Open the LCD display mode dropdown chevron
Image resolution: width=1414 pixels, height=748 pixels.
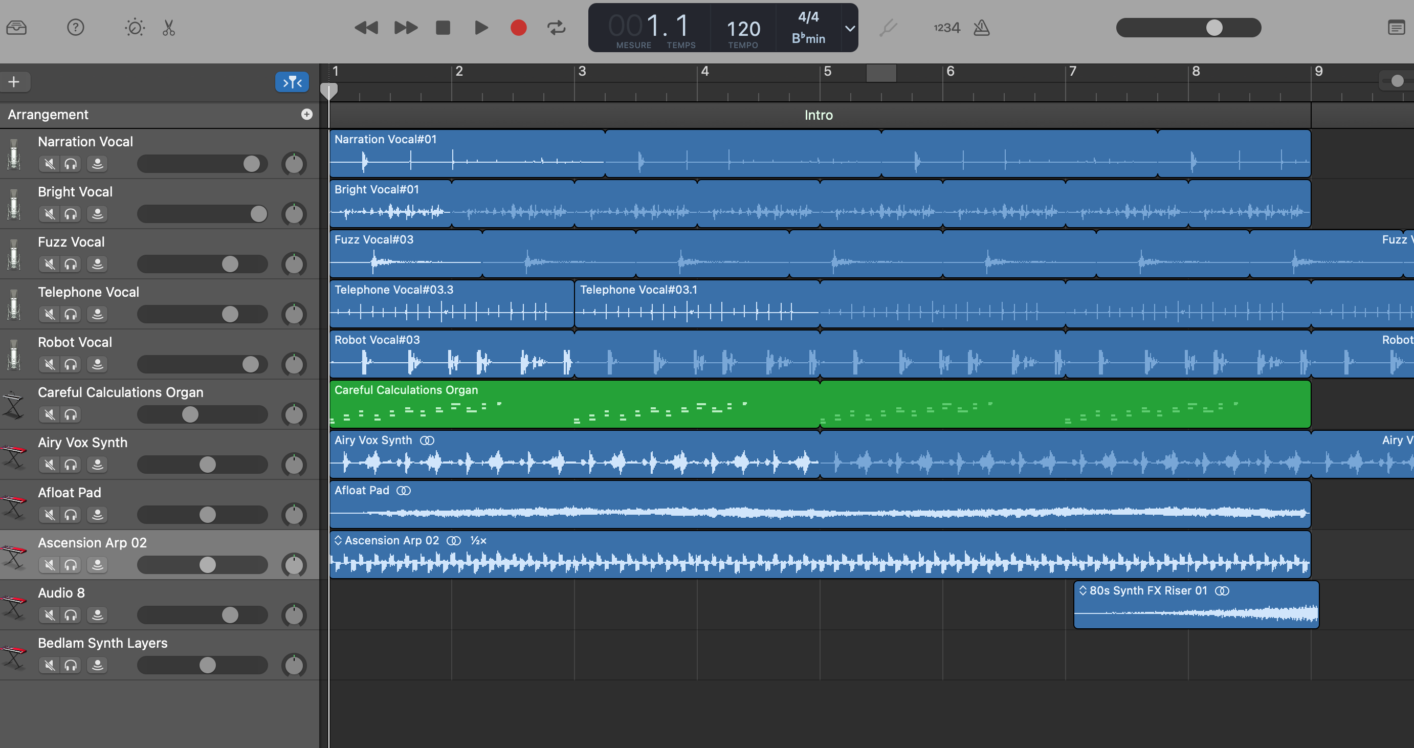tap(850, 28)
